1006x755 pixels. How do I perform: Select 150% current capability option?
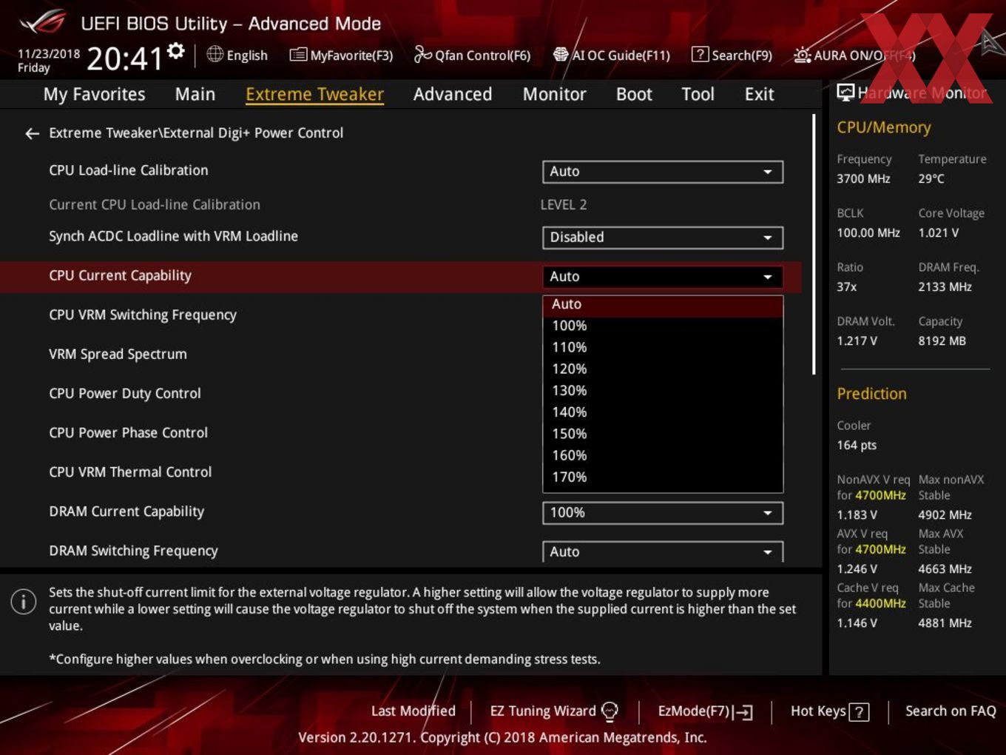pos(663,434)
